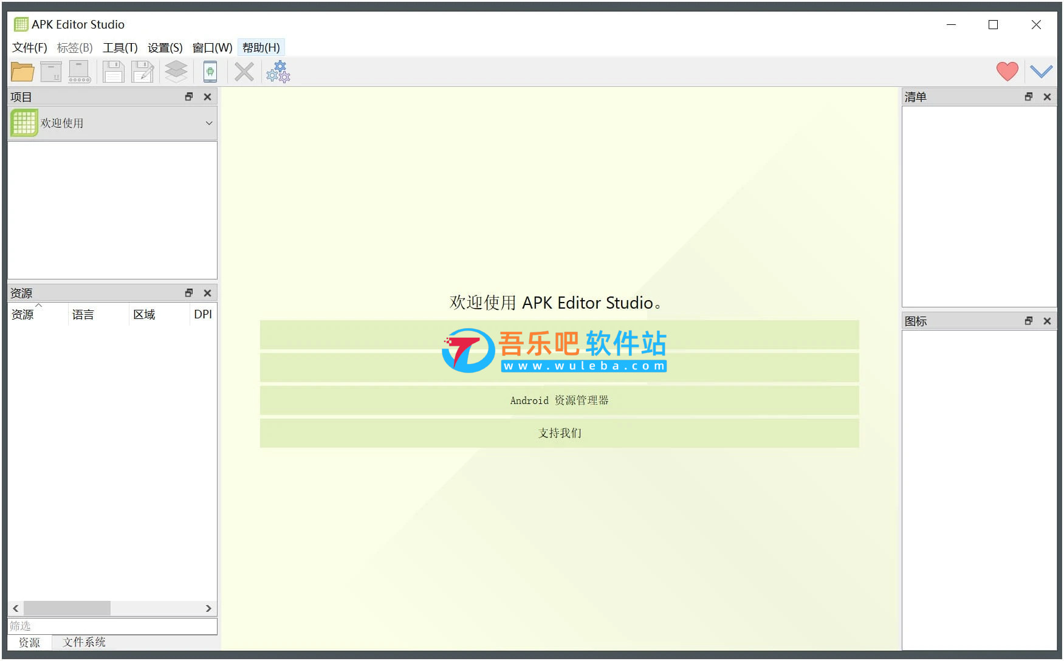Click the layers stack toolbar icon
This screenshot has width=1064, height=661.
click(x=176, y=72)
